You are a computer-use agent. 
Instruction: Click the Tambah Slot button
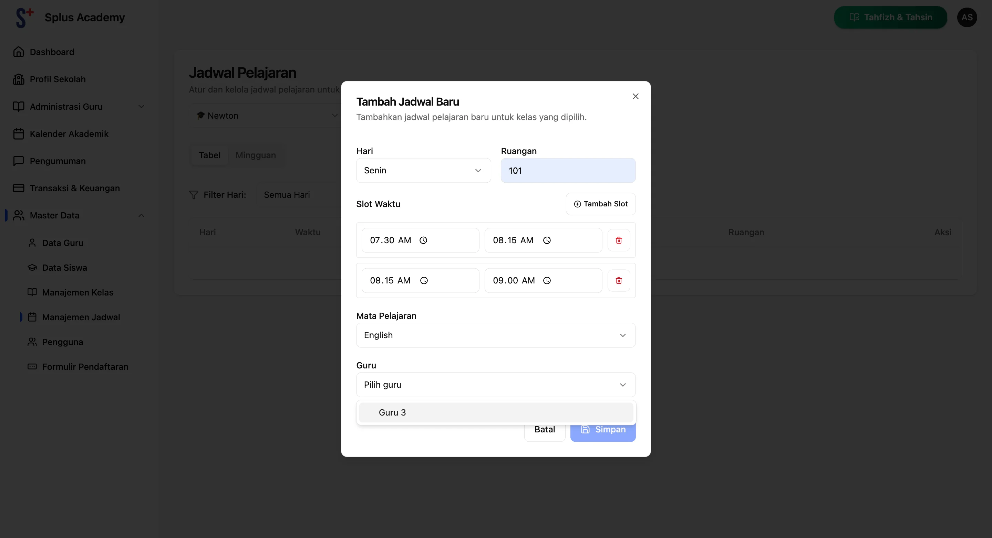point(600,204)
